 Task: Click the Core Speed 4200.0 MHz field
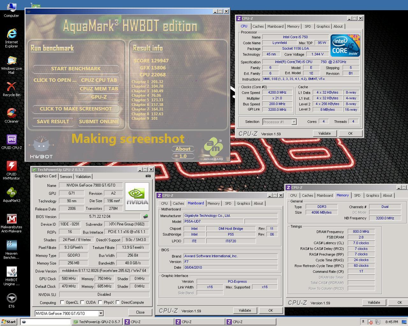point(277,92)
